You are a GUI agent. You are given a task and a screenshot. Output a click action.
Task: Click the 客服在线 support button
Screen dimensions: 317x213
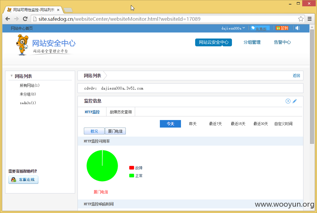(x=23, y=180)
